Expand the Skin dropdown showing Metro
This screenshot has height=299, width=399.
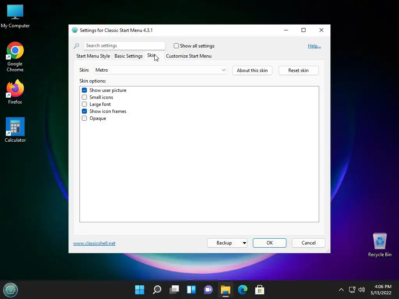click(160, 70)
